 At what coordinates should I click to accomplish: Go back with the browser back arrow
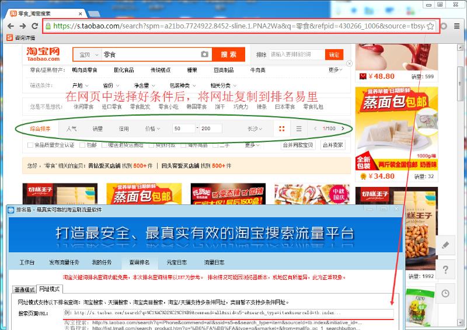(x=11, y=26)
